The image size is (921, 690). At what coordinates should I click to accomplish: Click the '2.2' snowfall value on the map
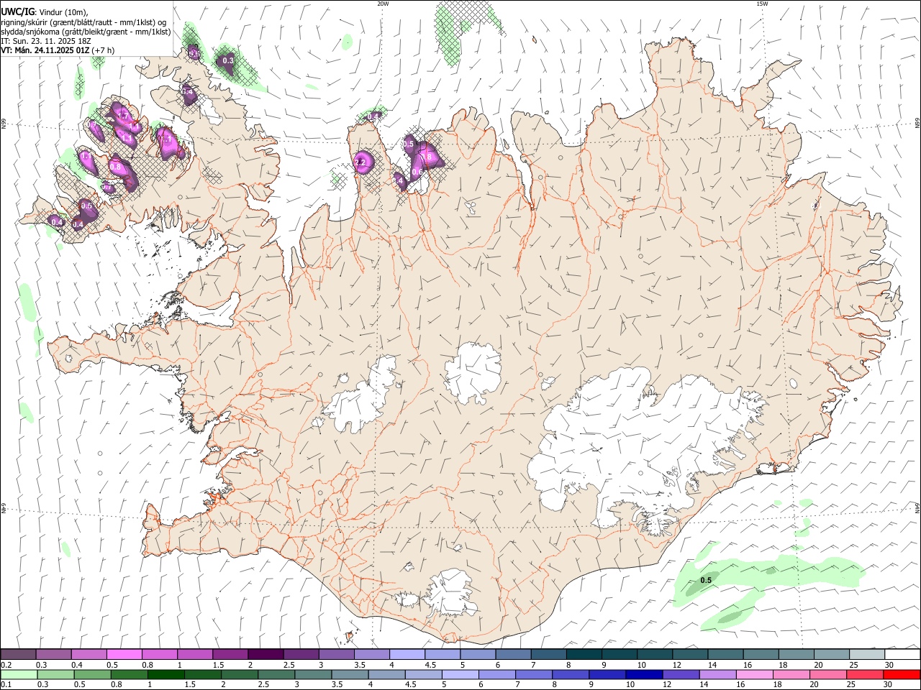point(361,163)
